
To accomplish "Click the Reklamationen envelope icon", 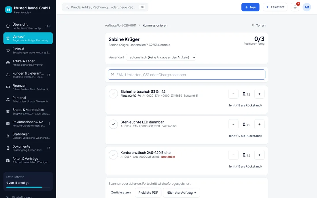I will (x=8, y=123).
